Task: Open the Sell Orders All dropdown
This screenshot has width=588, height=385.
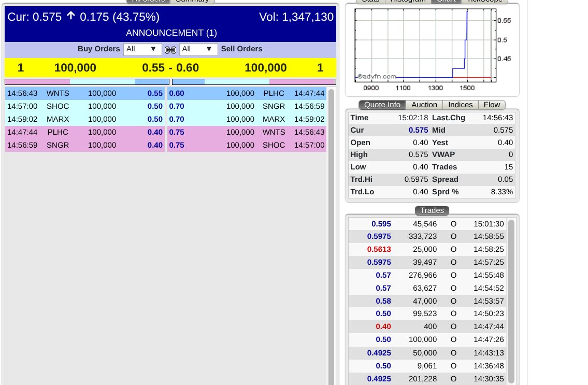Action: tap(198, 49)
